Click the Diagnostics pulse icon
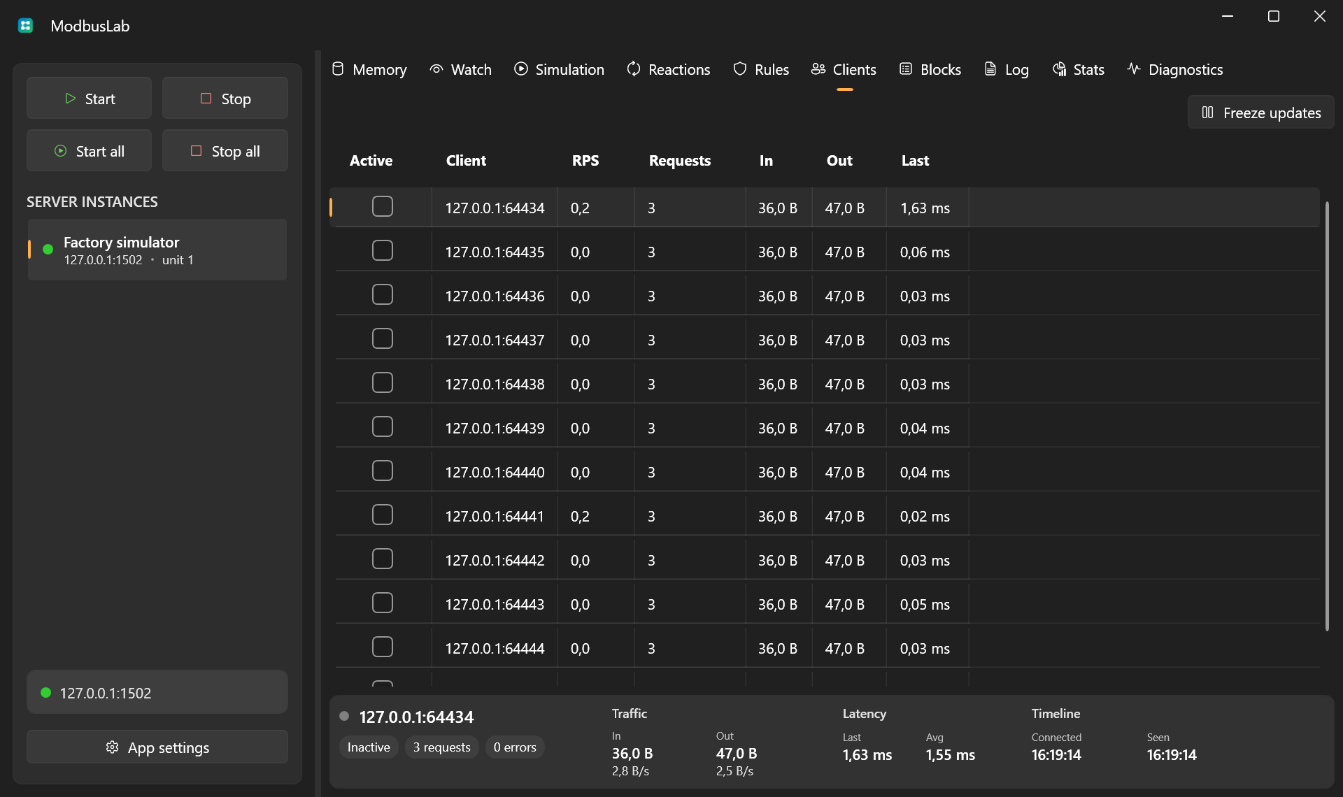 coord(1134,69)
